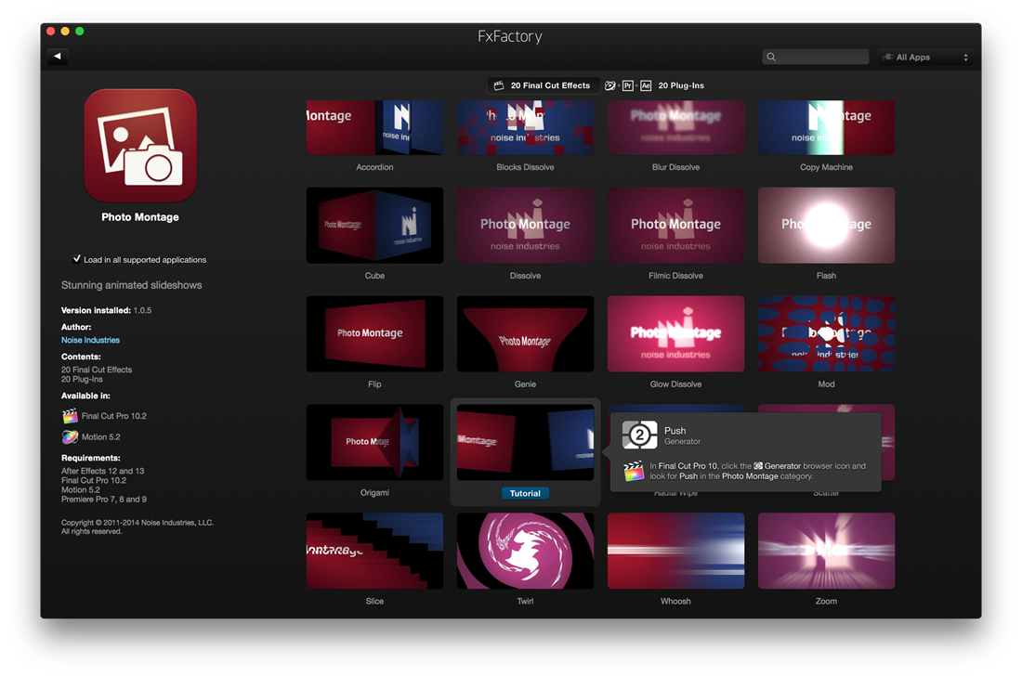Viewport: 1022px width, 676px height.
Task: Select the Push effect thumbnail
Action: [x=525, y=442]
